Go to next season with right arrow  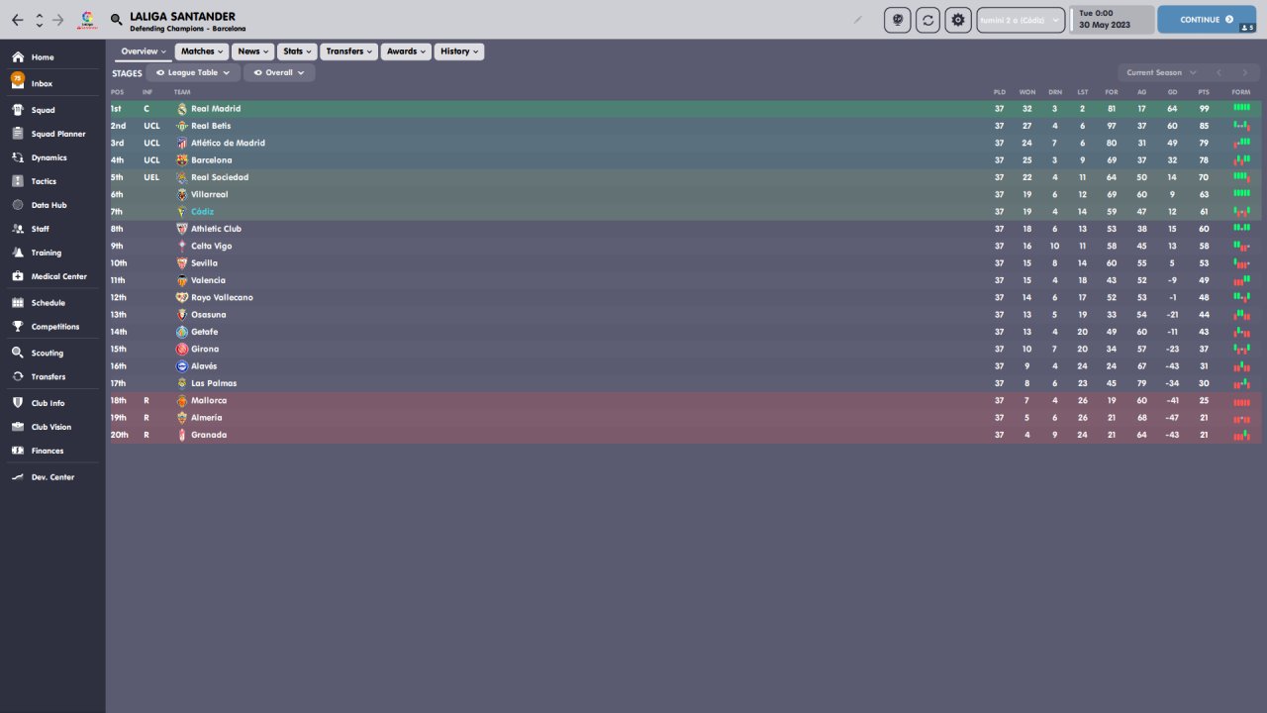[1245, 72]
